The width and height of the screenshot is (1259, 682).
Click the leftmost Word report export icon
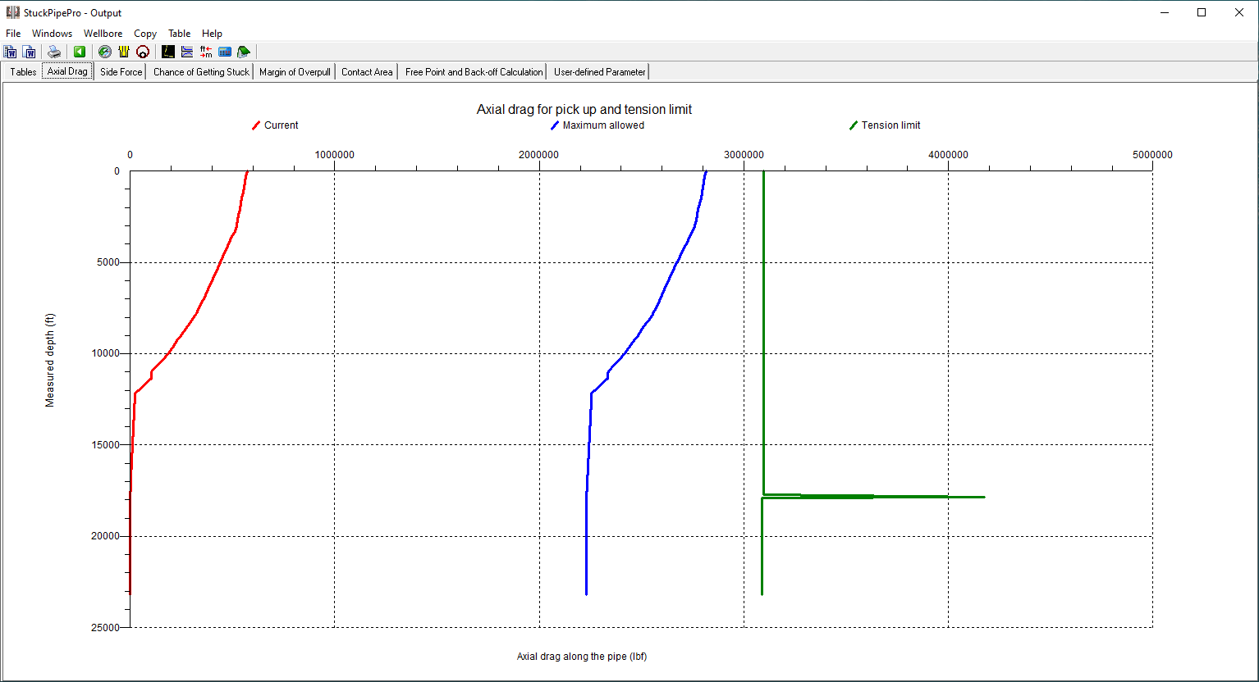tap(11, 52)
